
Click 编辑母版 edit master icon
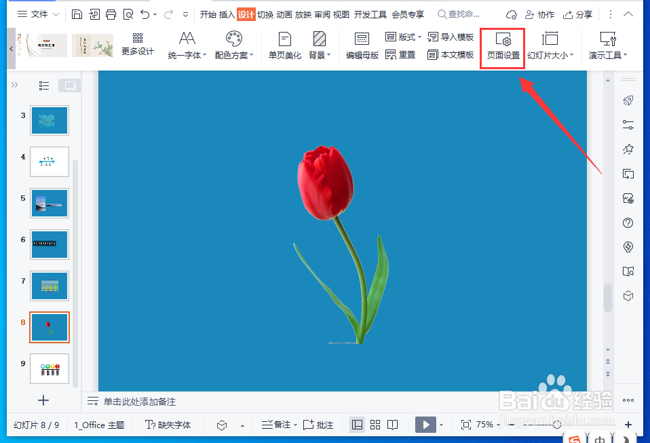(362, 45)
